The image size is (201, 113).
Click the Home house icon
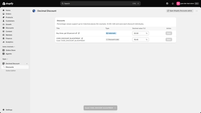[x=4, y=10]
